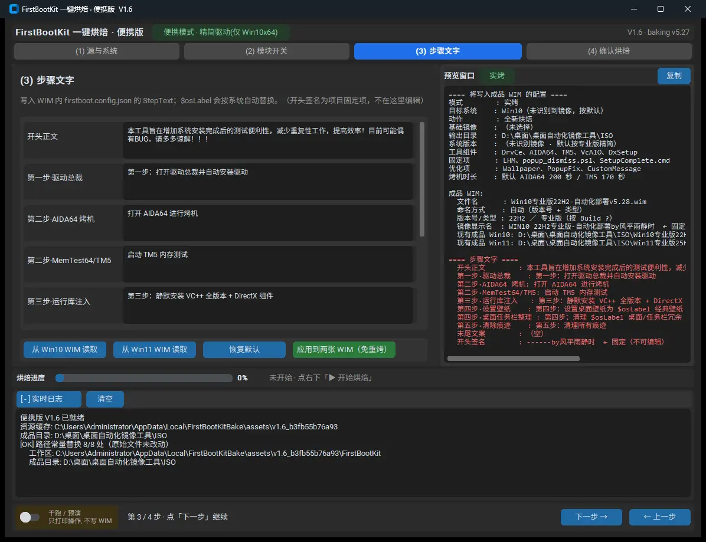The image size is (706, 542).
Task: Select the (3) 步骤文字 tab
Action: pyautogui.click(x=437, y=51)
